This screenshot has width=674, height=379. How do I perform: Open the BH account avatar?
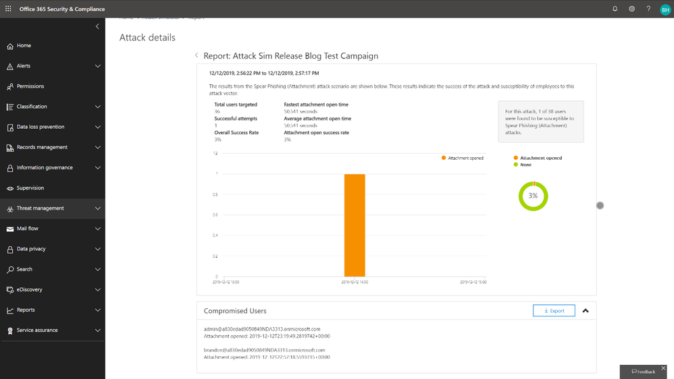(665, 9)
